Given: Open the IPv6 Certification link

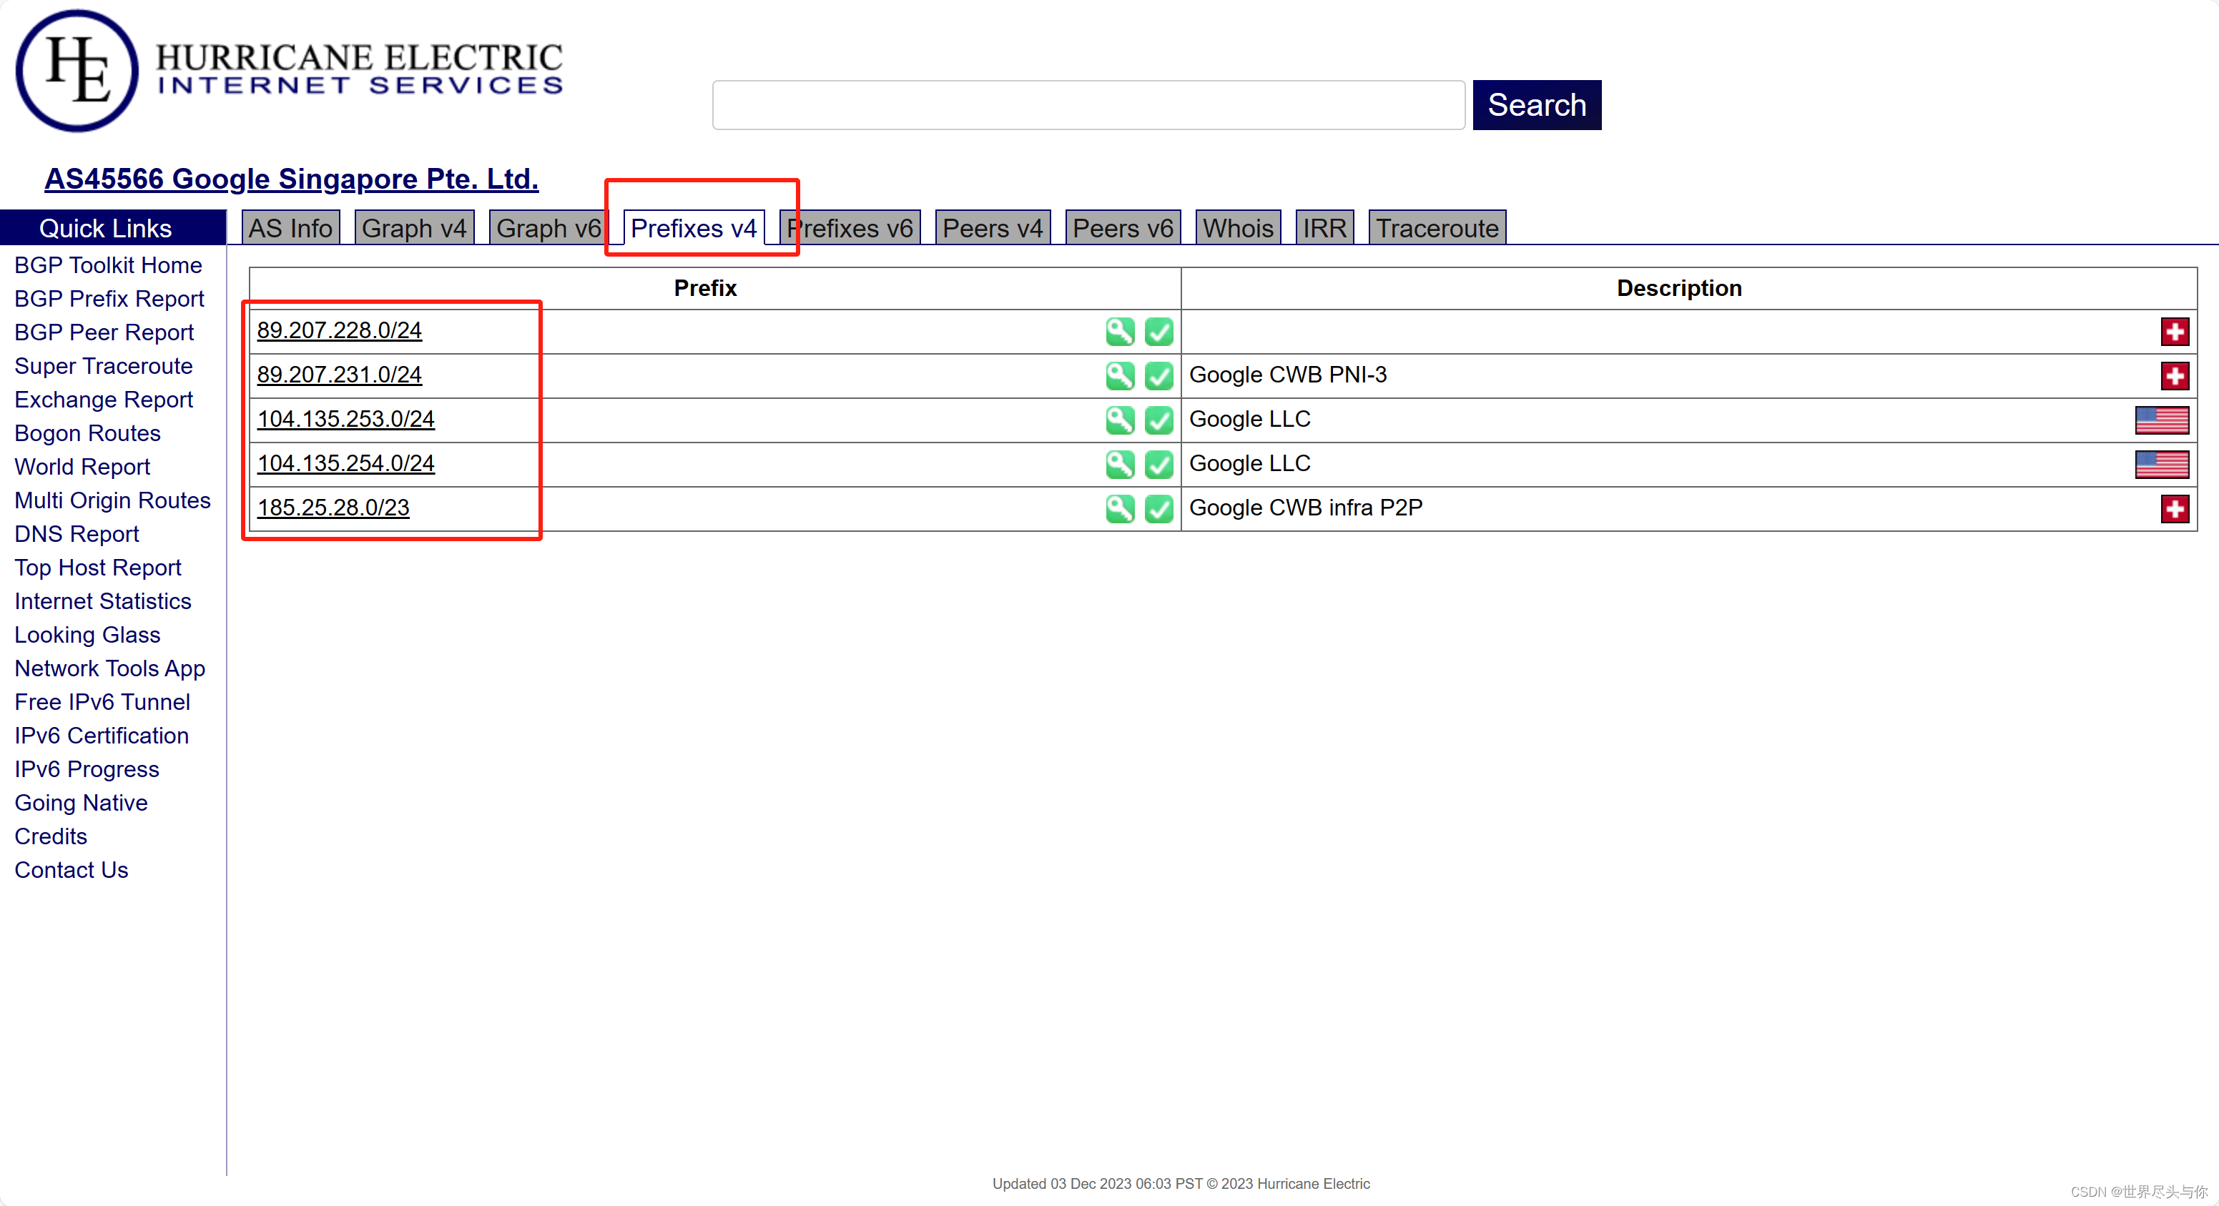Looking at the screenshot, I should click(x=102, y=736).
